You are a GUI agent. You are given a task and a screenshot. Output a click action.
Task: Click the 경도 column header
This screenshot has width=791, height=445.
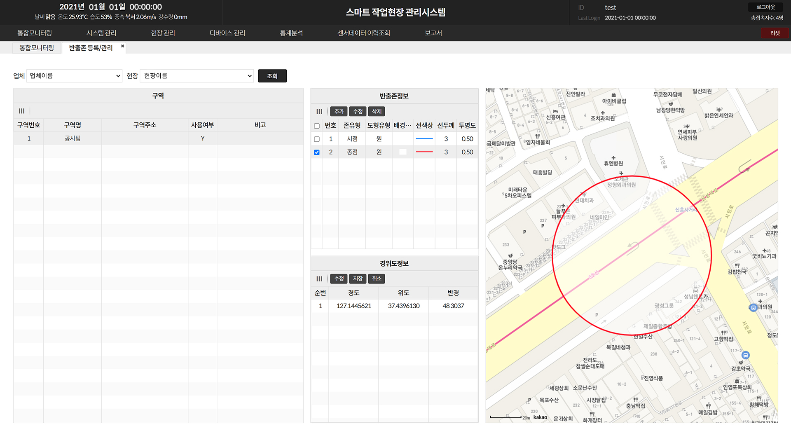[354, 293]
